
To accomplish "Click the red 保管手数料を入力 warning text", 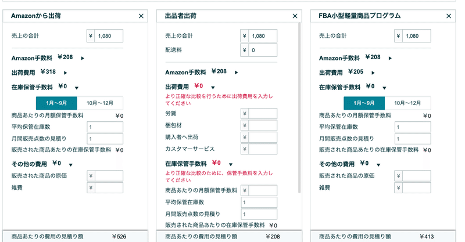I will pyautogui.click(x=219, y=176).
